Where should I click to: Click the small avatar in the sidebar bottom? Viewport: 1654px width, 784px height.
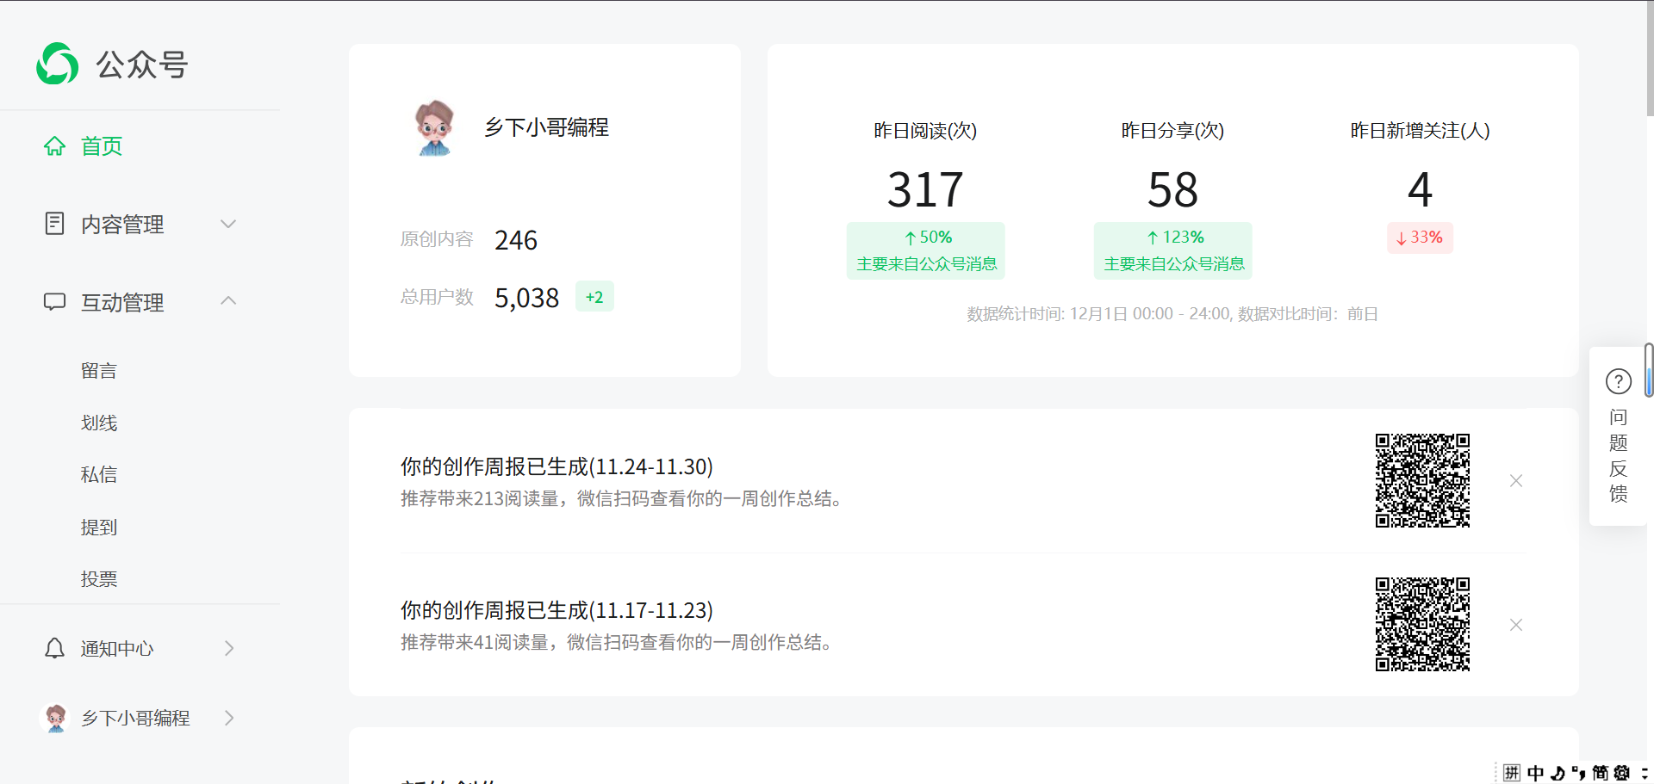click(x=56, y=718)
